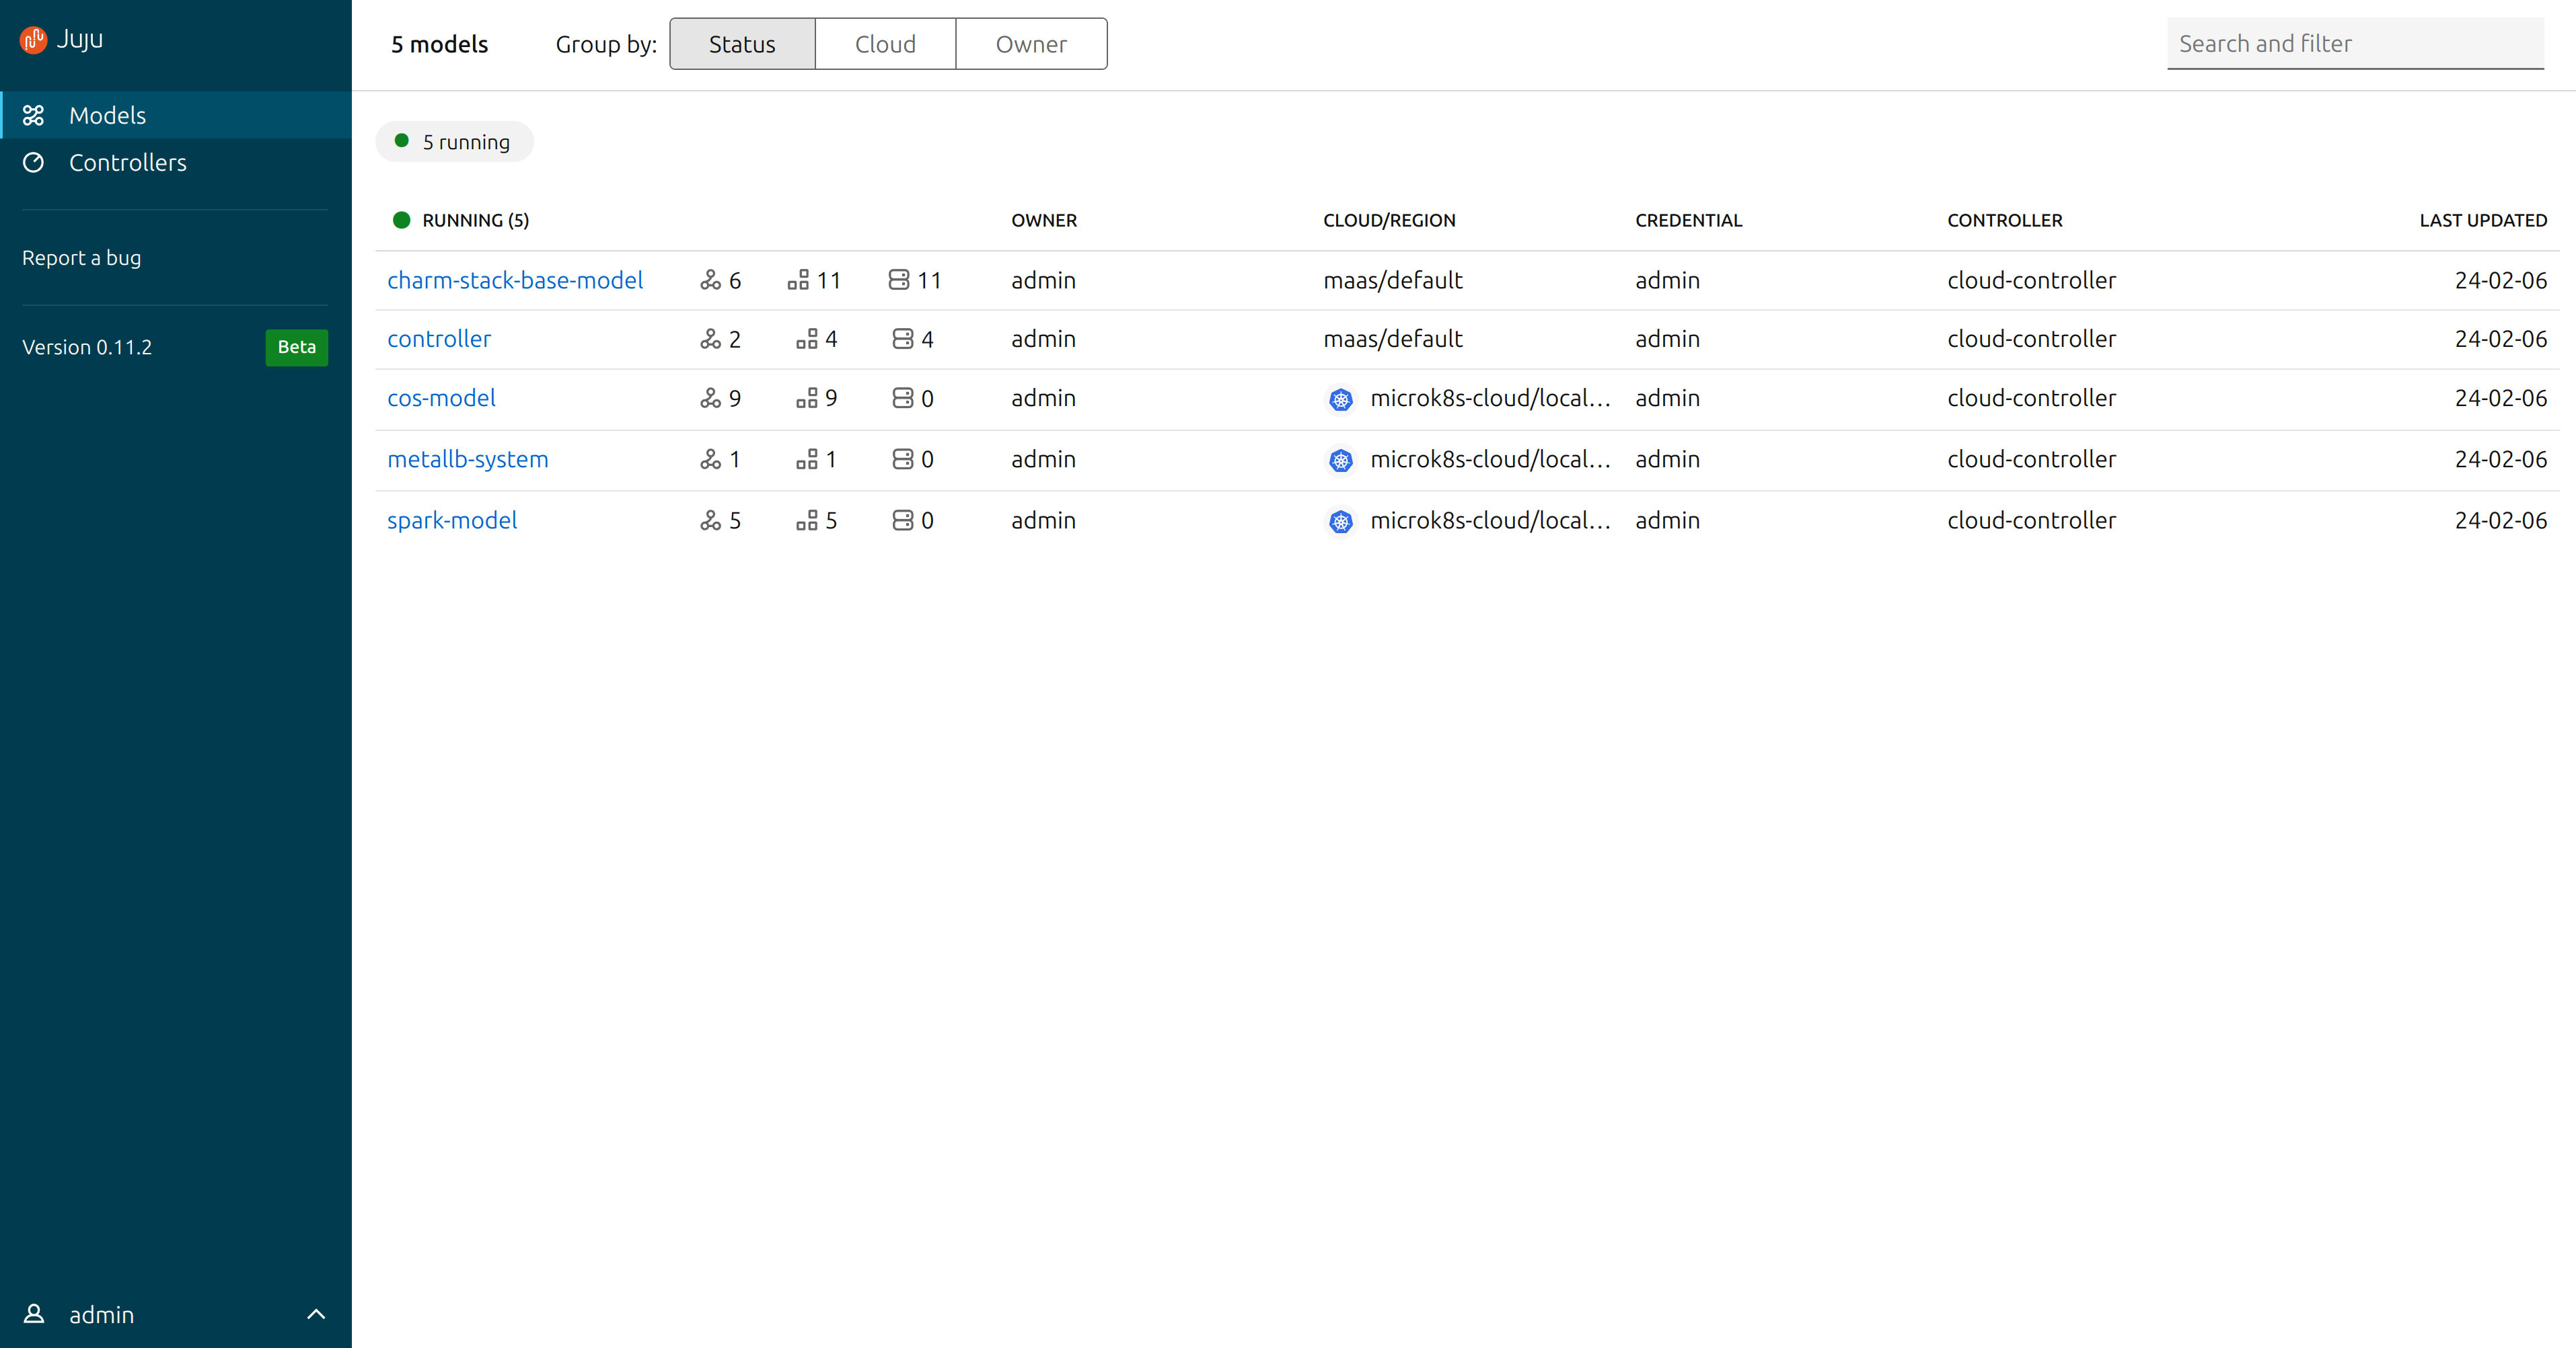
Task: Click the Models sidebar icon
Action: 33,115
